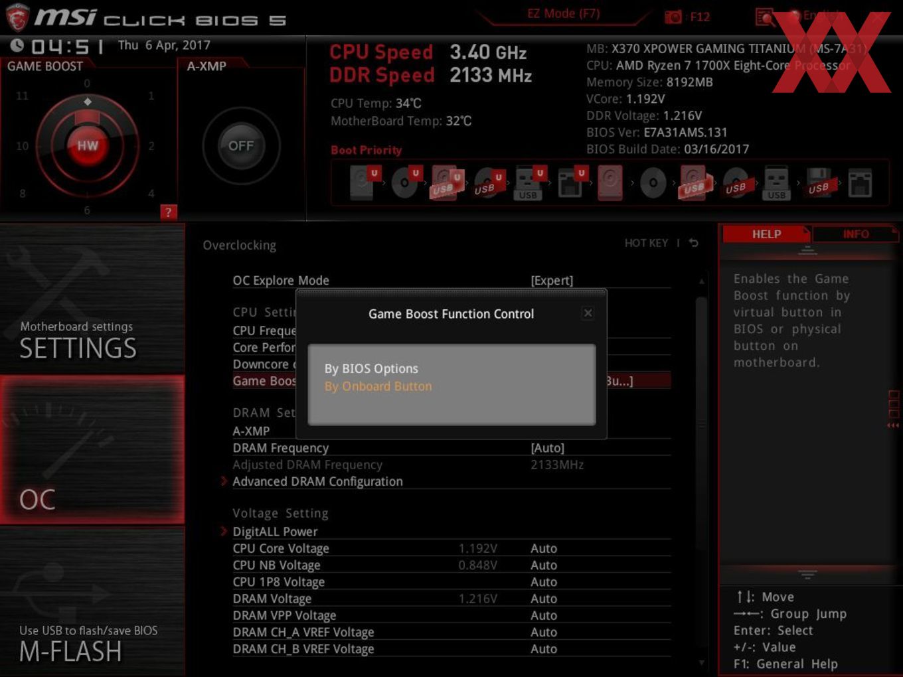
Task: Open DRAM Frequency [Auto] value
Action: click(547, 449)
